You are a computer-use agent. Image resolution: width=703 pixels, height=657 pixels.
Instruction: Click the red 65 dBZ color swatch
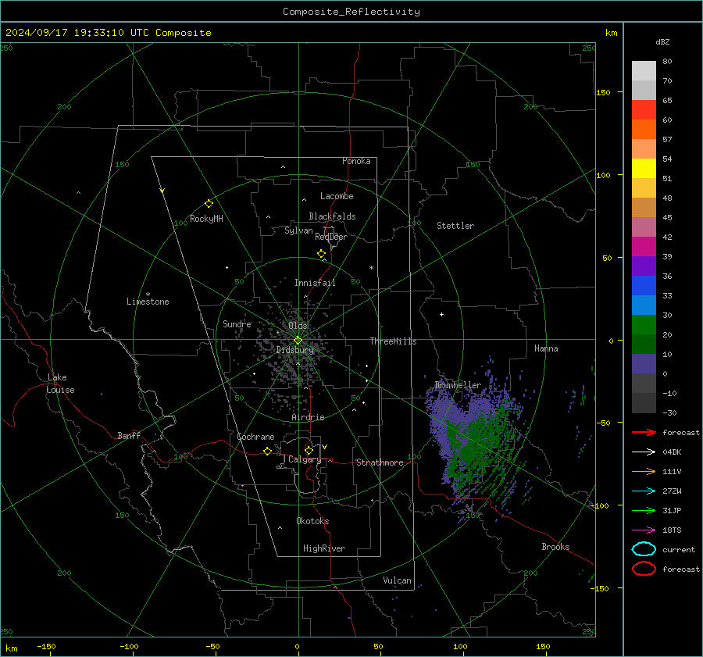coord(644,110)
